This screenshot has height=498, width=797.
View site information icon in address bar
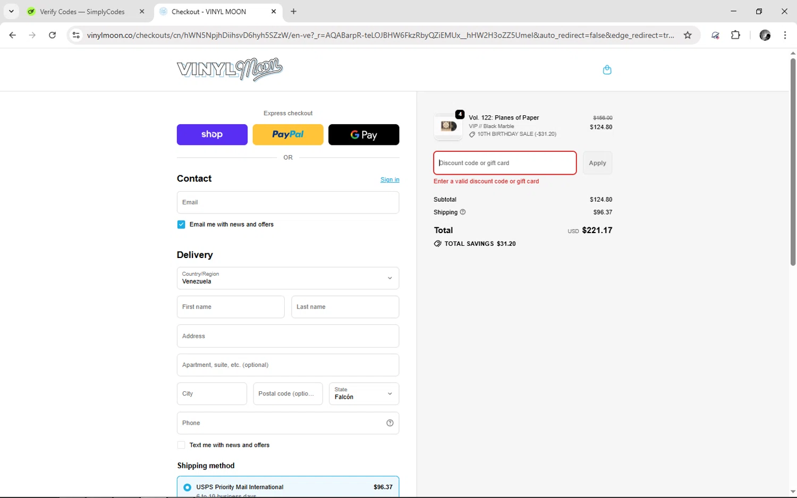tap(76, 35)
